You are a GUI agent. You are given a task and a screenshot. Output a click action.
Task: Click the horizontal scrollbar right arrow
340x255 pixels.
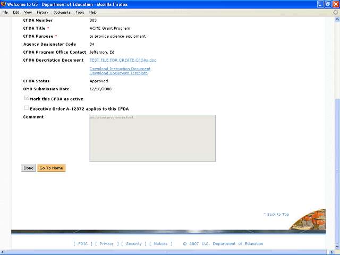pyautogui.click(x=331, y=252)
